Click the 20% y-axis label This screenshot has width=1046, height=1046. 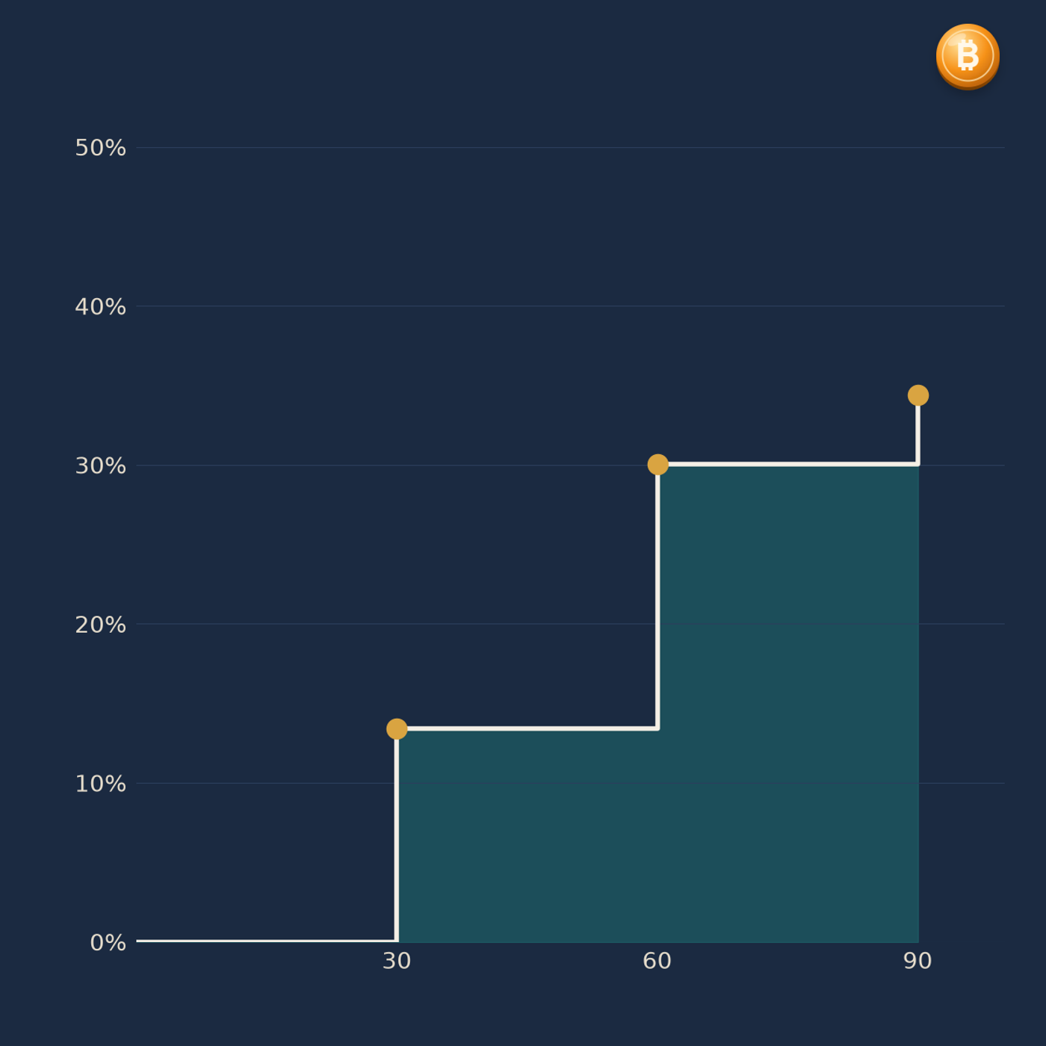tap(100, 625)
